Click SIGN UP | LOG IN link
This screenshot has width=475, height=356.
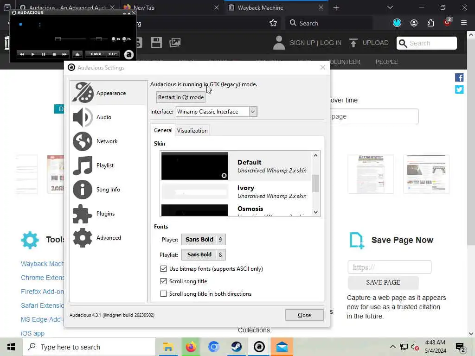click(315, 43)
